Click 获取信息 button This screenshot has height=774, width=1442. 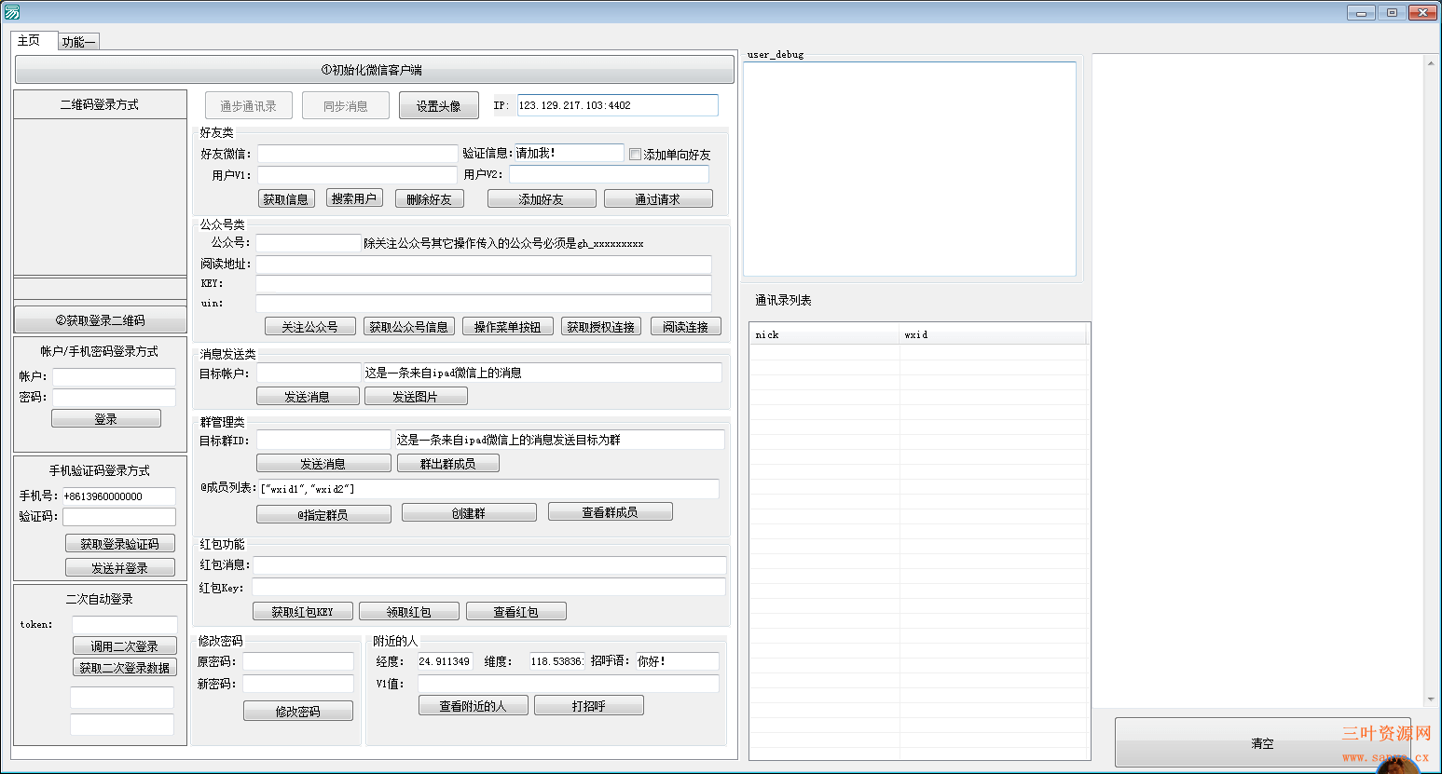(x=286, y=198)
